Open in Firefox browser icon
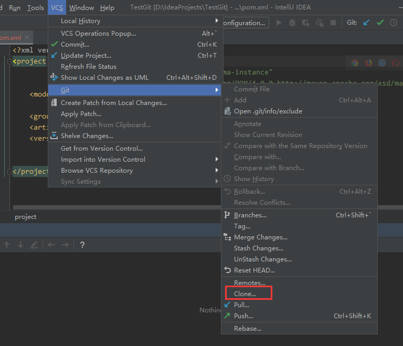Image resolution: width=403 pixels, height=346 pixels. click(368, 63)
